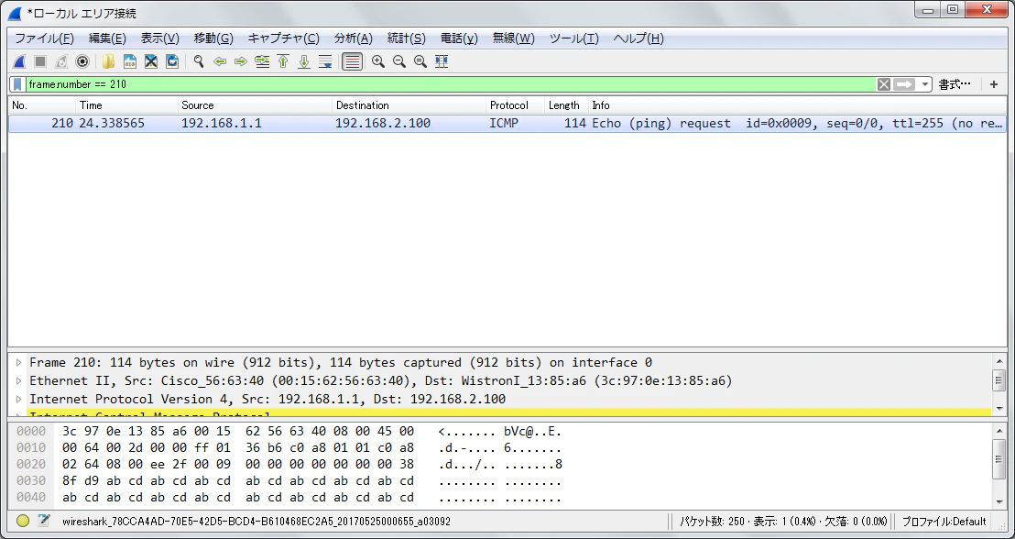1015x539 pixels.
Task: Go back to the previous packet
Action: point(220,61)
